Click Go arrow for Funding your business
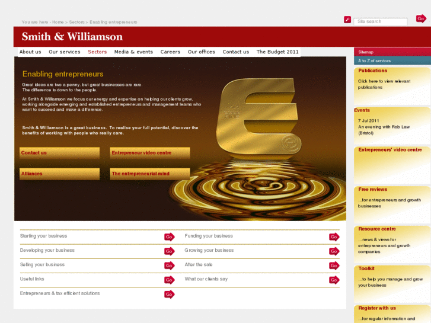Image resolution: width=431 pixels, height=323 pixels. 334,237
